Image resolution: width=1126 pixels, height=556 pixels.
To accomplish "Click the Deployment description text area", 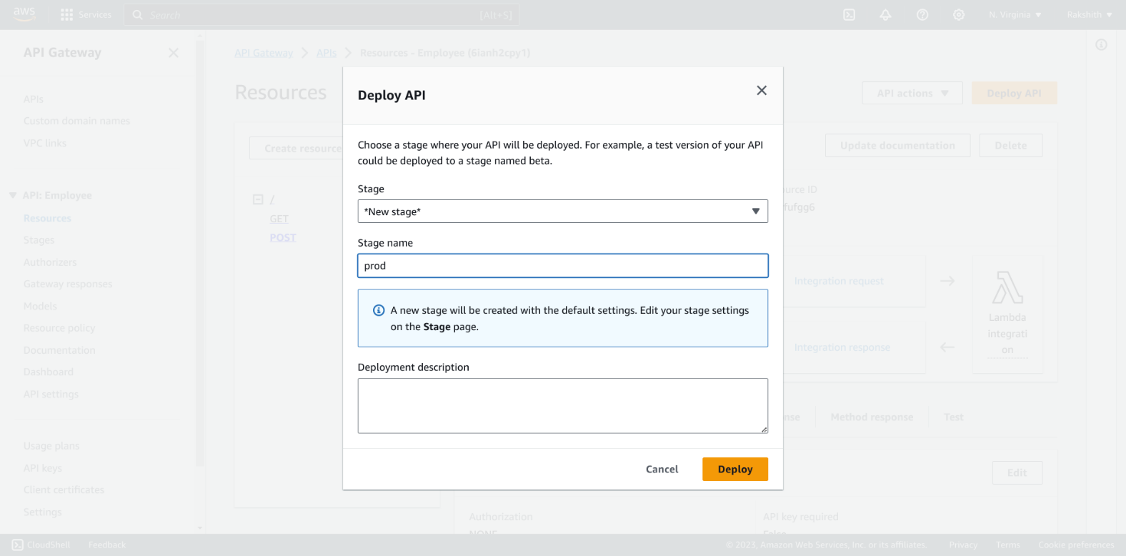I will [x=563, y=406].
